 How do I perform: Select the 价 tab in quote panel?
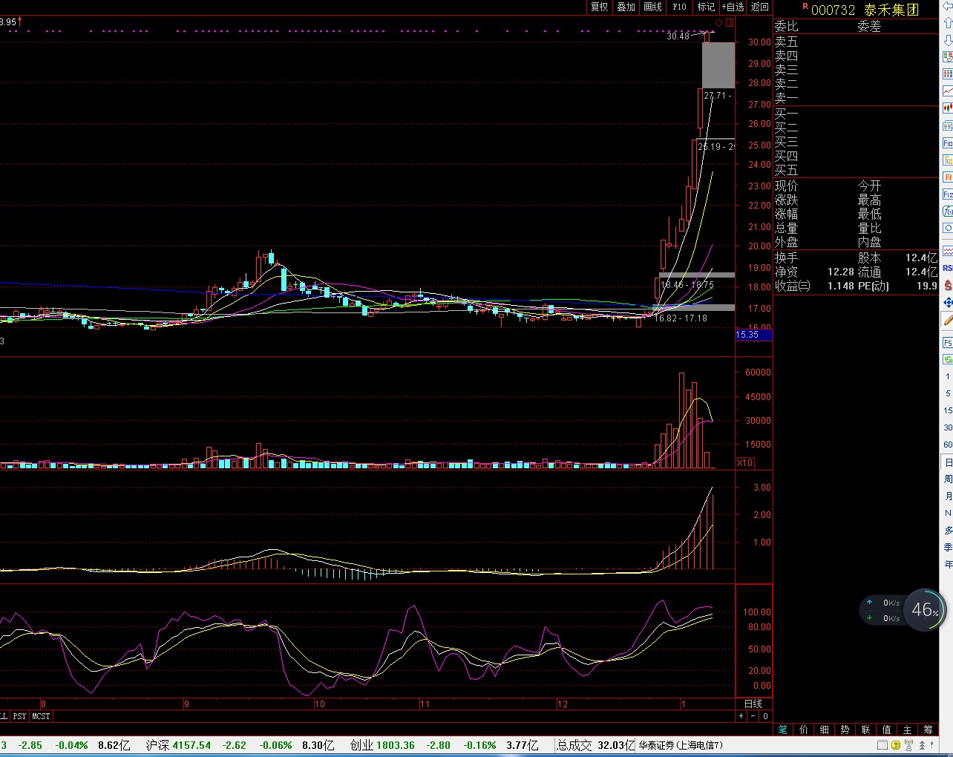804,730
